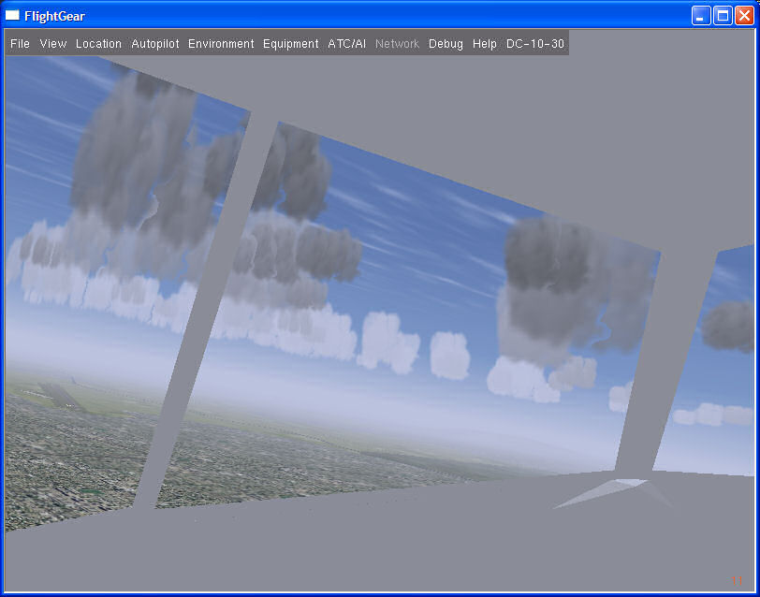Open the Location menu
Screen dimensions: 760x597
pos(98,44)
